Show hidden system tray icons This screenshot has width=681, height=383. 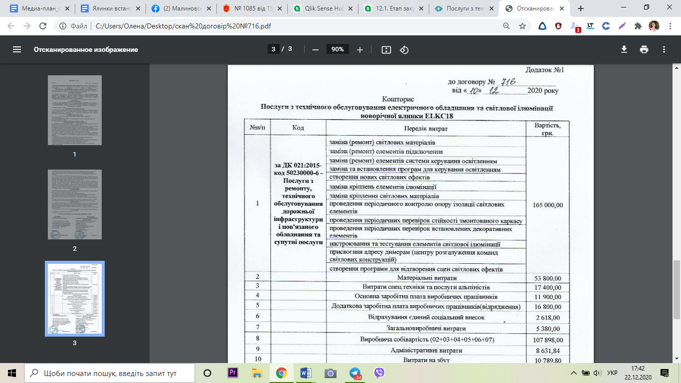coord(574,373)
